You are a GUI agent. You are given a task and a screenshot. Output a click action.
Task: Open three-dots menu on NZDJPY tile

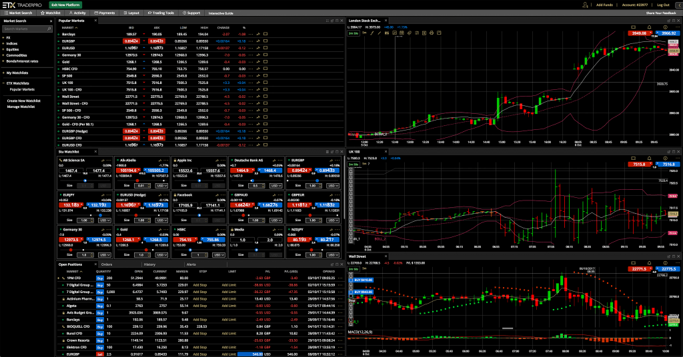tap(337, 229)
